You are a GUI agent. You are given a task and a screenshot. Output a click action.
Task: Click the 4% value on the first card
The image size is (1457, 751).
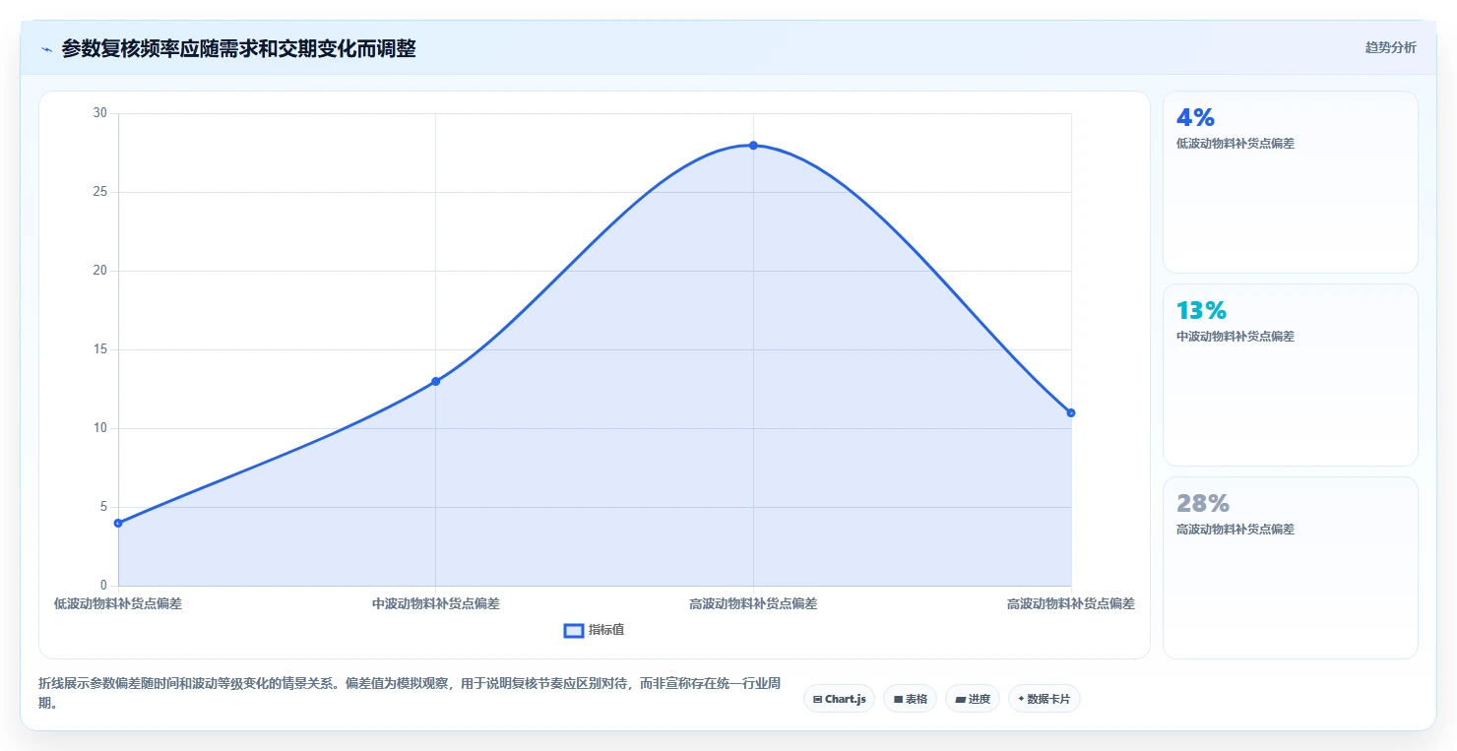(1195, 117)
